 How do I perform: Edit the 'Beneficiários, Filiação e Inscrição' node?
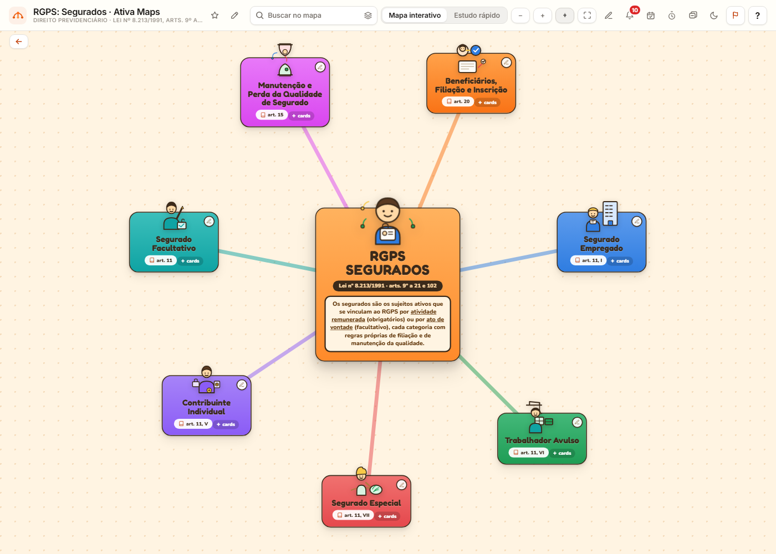[x=506, y=63]
